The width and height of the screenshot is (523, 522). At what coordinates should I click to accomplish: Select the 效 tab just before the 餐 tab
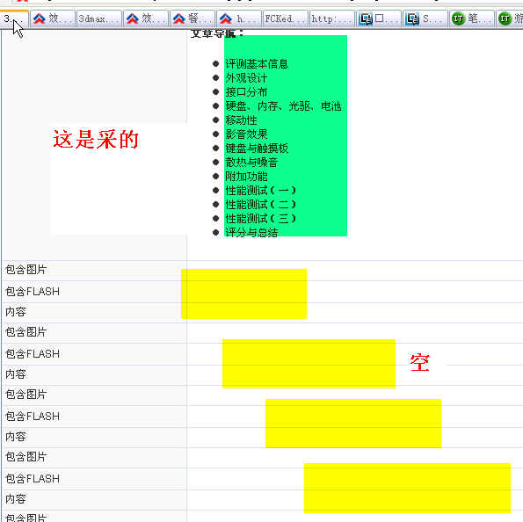click(x=145, y=18)
